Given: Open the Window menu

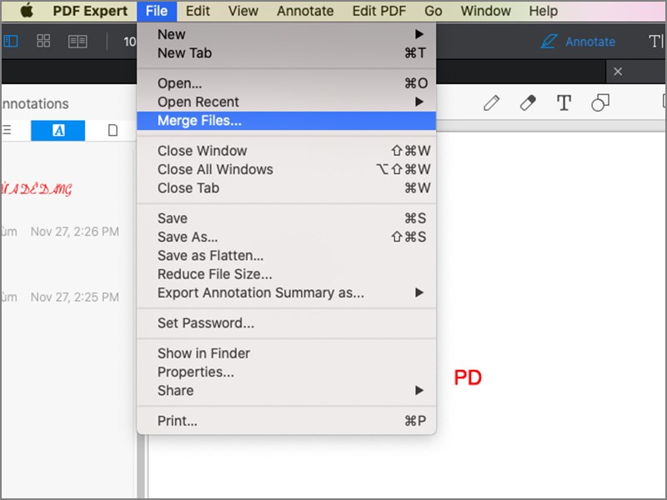Looking at the screenshot, I should tap(486, 11).
